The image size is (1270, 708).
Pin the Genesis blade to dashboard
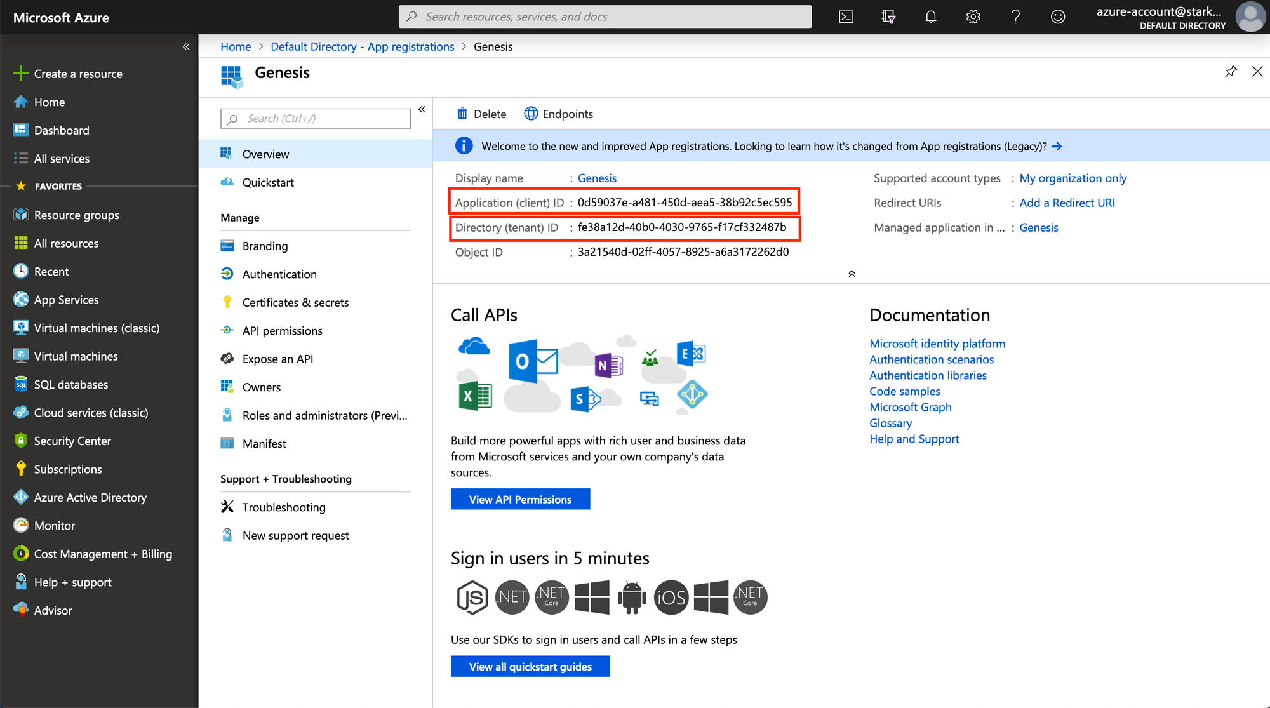click(x=1231, y=71)
